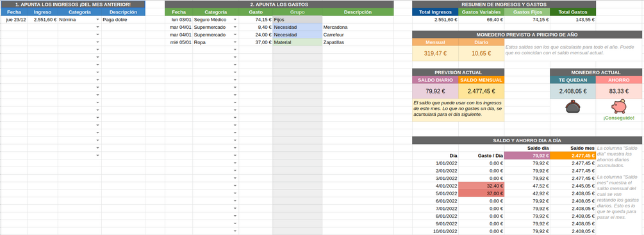Image resolution: width=644 pixels, height=235 pixels.
Task: Select the 'MONEDERO ACTUAL' header cell
Action: [x=596, y=72]
